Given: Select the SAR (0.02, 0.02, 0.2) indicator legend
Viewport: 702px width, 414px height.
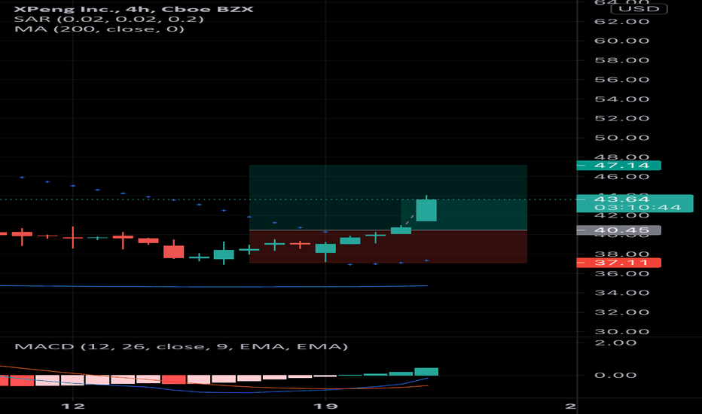Looking at the screenshot, I should 108,20.
